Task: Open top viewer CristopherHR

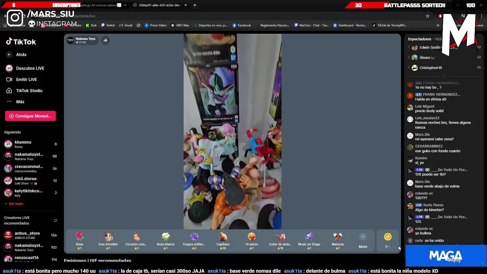Action: click(444, 68)
